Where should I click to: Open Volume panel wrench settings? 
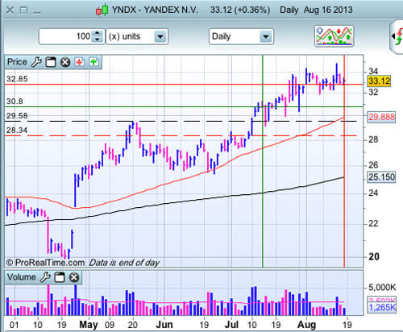(x=45, y=277)
